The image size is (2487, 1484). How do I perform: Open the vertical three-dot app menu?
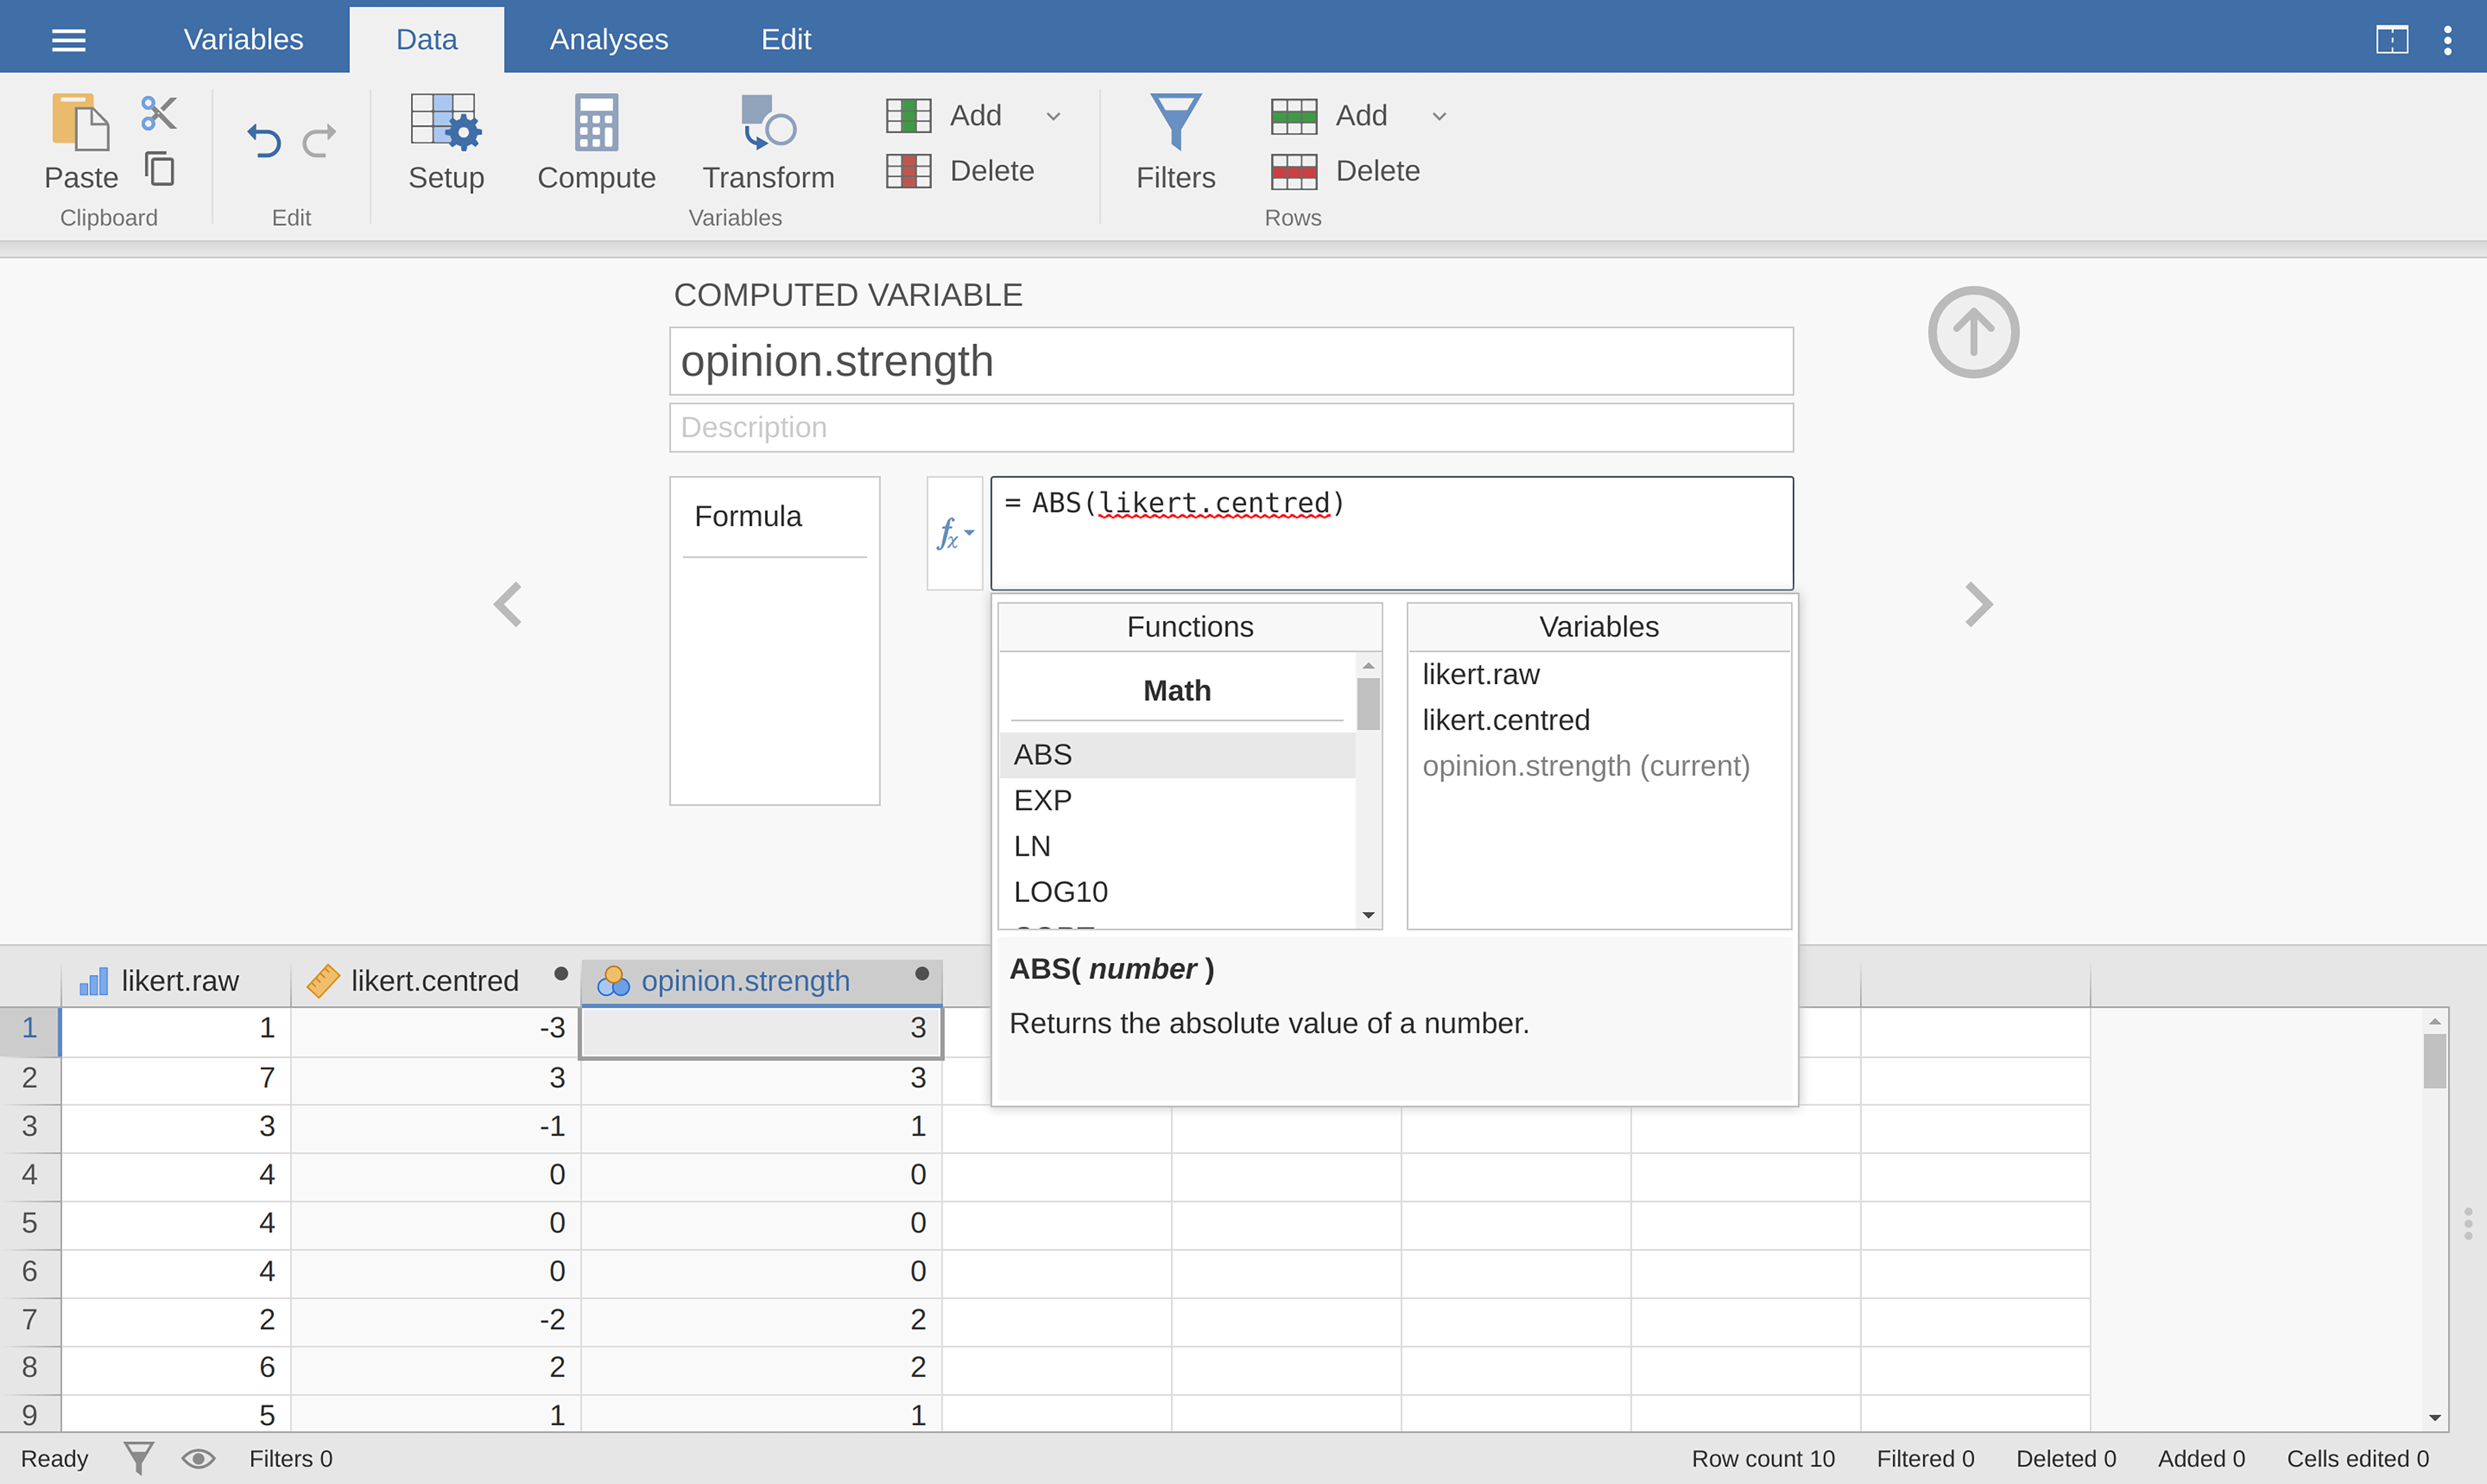click(2447, 40)
